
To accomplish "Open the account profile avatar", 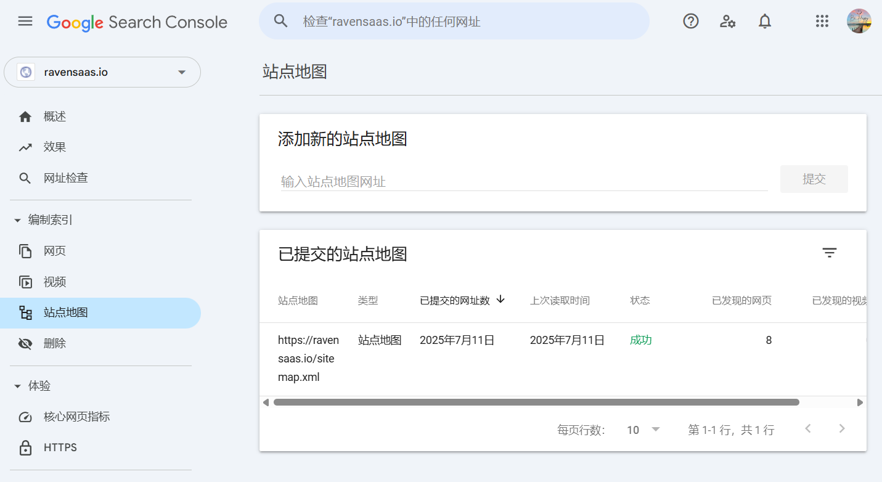I will [x=859, y=22].
